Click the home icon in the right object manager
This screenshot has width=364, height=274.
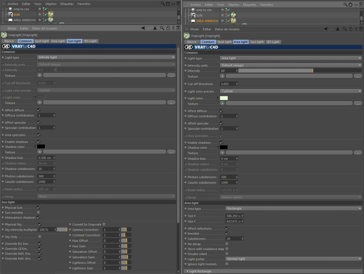point(350,5)
